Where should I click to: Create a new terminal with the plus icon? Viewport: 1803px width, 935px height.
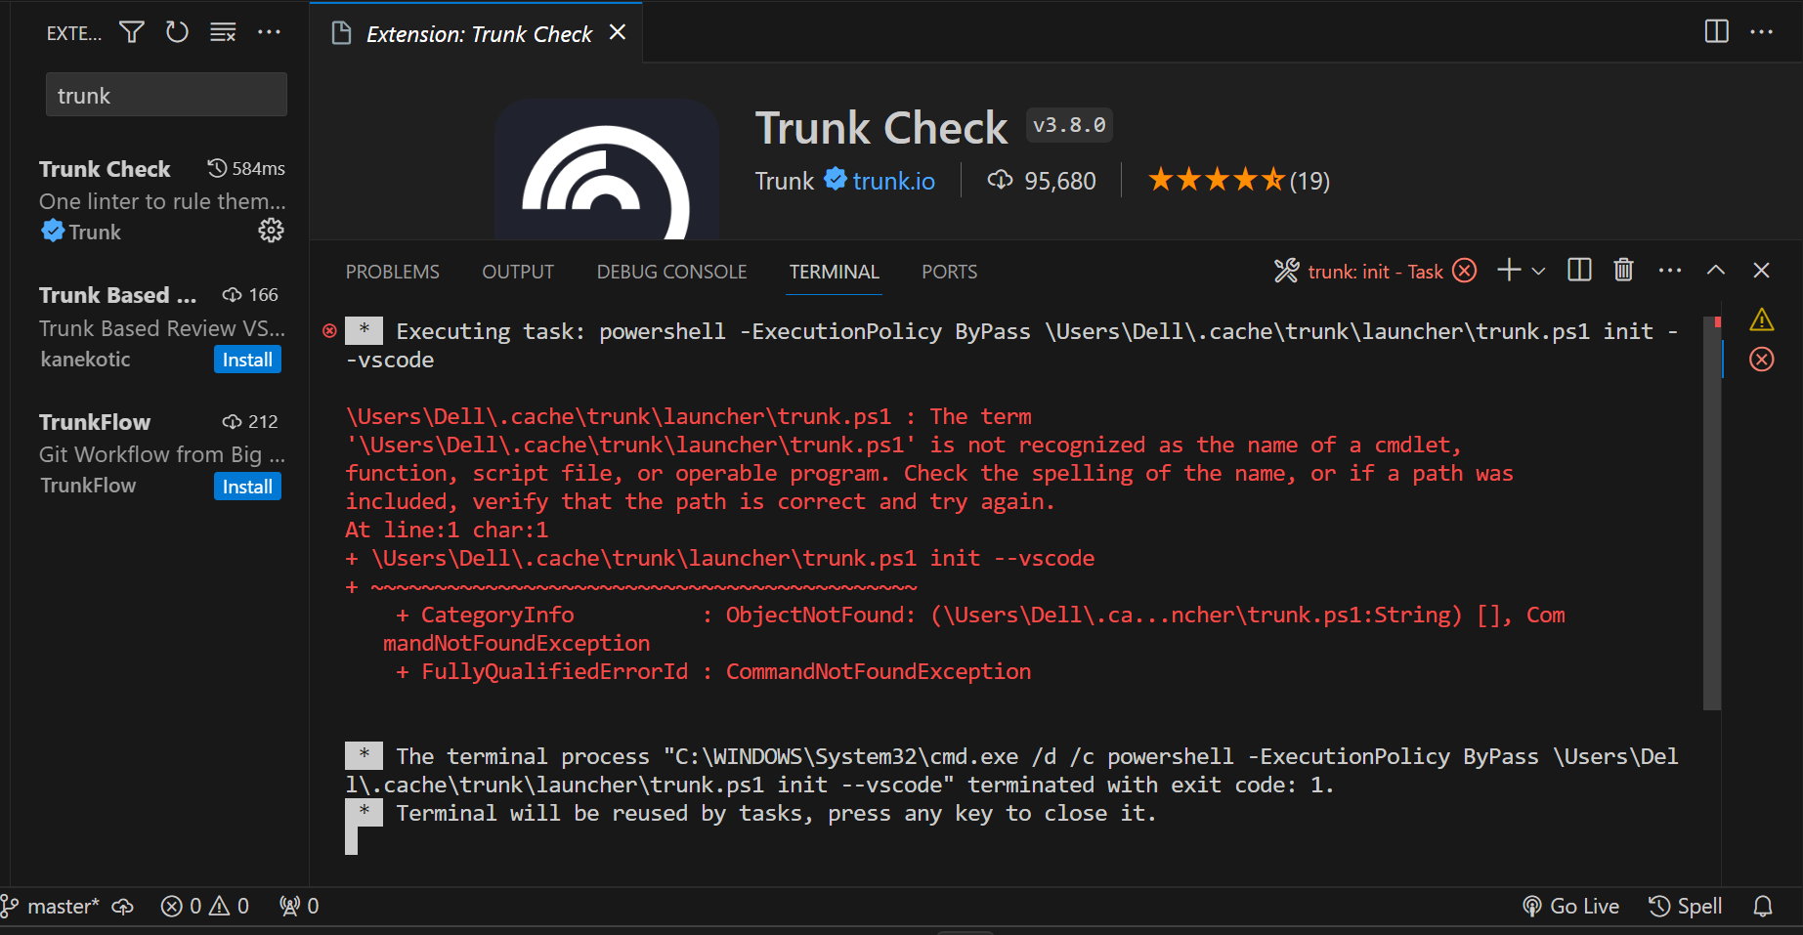(1509, 270)
